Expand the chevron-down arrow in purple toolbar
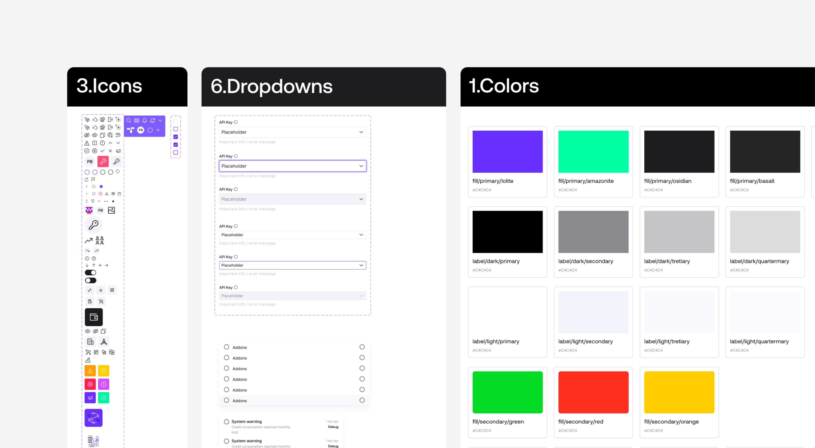 tap(160, 120)
